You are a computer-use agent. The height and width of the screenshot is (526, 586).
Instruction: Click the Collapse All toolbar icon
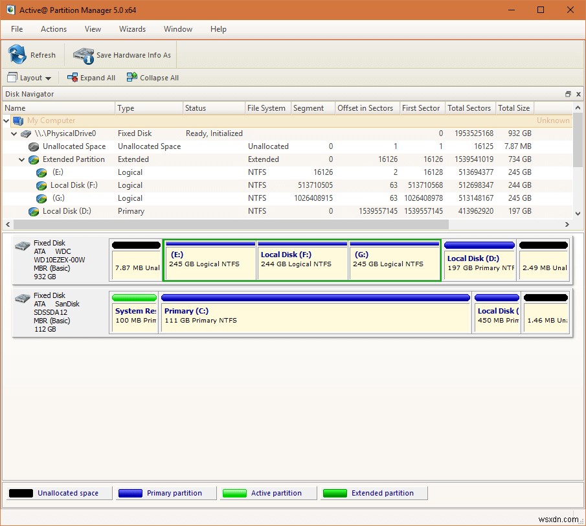(x=131, y=77)
